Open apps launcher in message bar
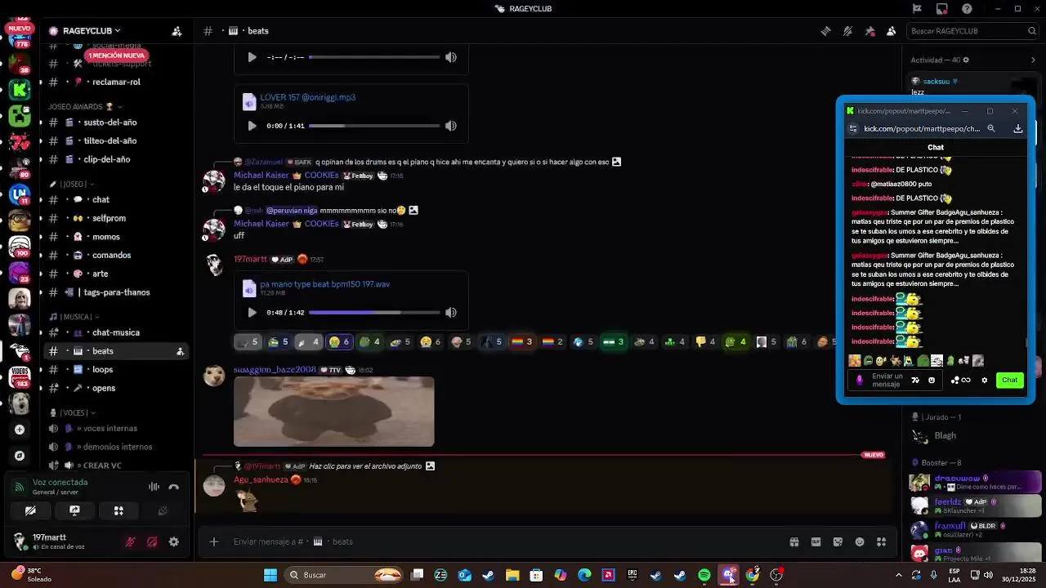 coord(881,541)
